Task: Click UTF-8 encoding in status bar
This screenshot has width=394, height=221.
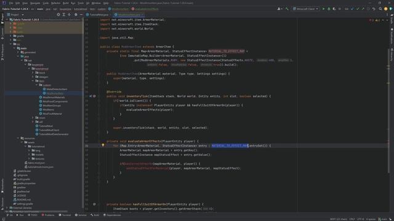Action: click(360, 219)
